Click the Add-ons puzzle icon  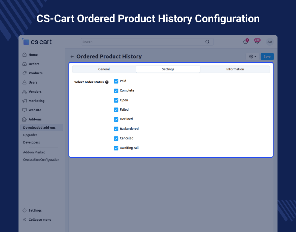coord(25,119)
